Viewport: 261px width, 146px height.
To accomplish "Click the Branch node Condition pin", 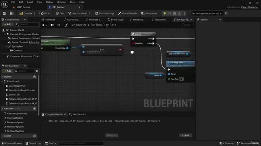I will [133, 43].
